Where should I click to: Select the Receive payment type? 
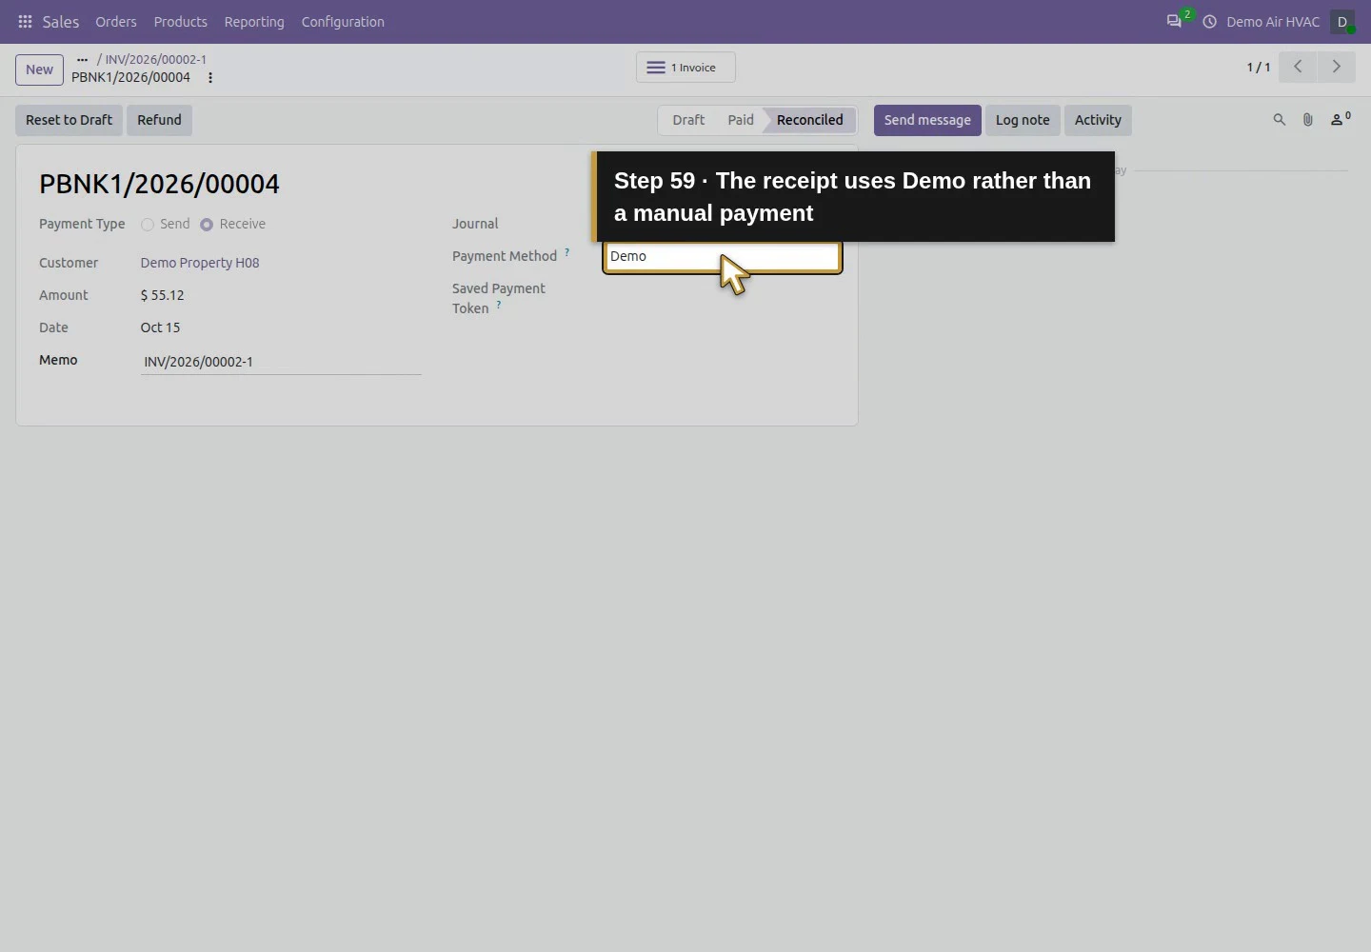207,225
